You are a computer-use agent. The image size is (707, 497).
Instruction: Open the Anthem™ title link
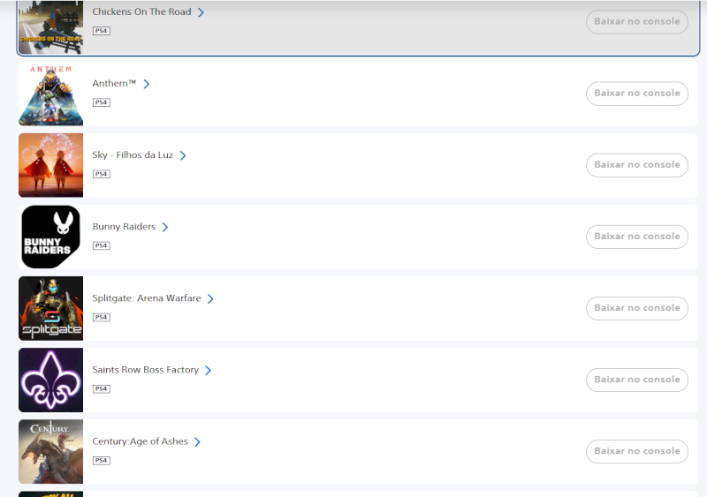click(114, 83)
